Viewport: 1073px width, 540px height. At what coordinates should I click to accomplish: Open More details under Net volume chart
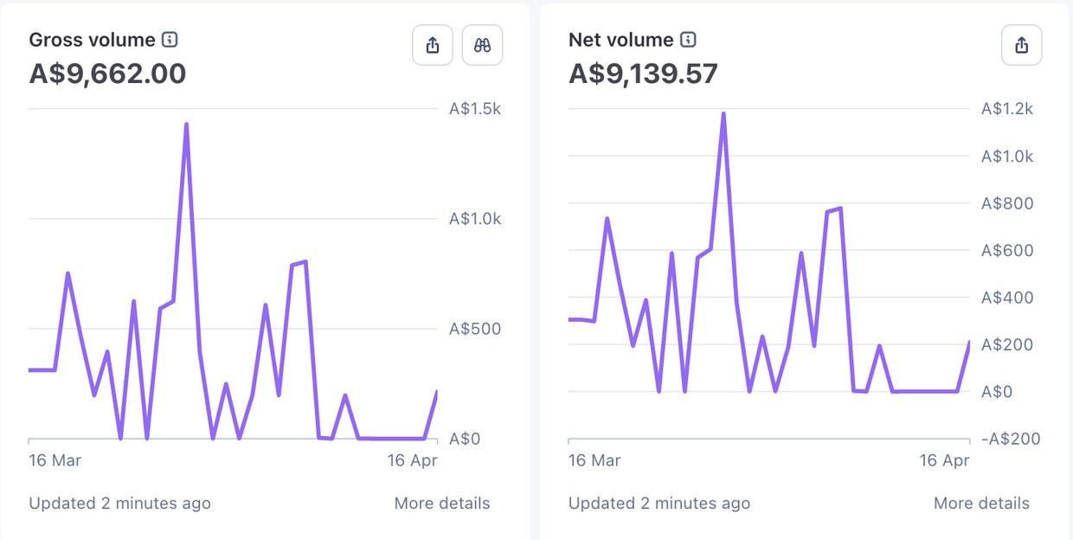(981, 503)
